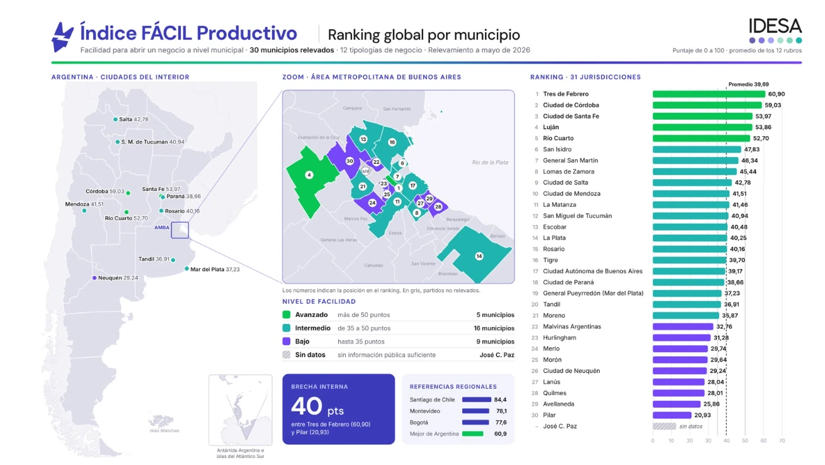825x465 pixels.
Task: Click the IDESA logo
Action: 775,26
